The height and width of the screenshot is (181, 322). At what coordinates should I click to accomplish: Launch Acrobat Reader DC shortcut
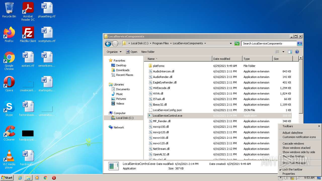pos(28,11)
